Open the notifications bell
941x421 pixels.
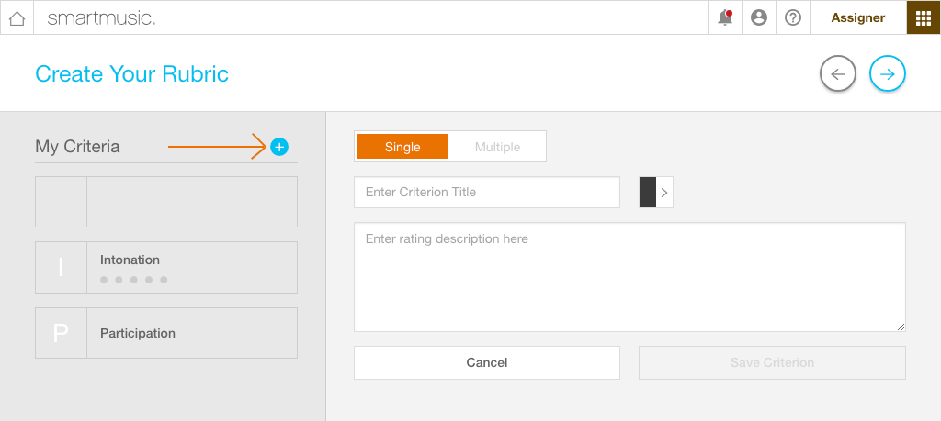(725, 18)
